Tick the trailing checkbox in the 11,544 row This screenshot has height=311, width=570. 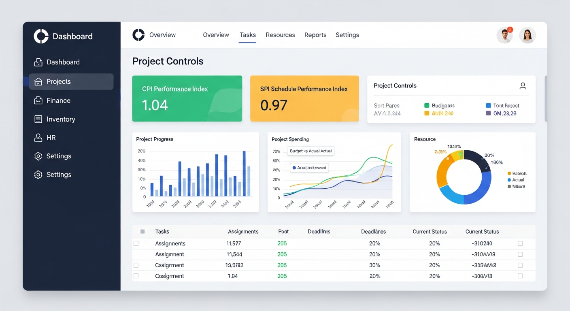click(520, 254)
